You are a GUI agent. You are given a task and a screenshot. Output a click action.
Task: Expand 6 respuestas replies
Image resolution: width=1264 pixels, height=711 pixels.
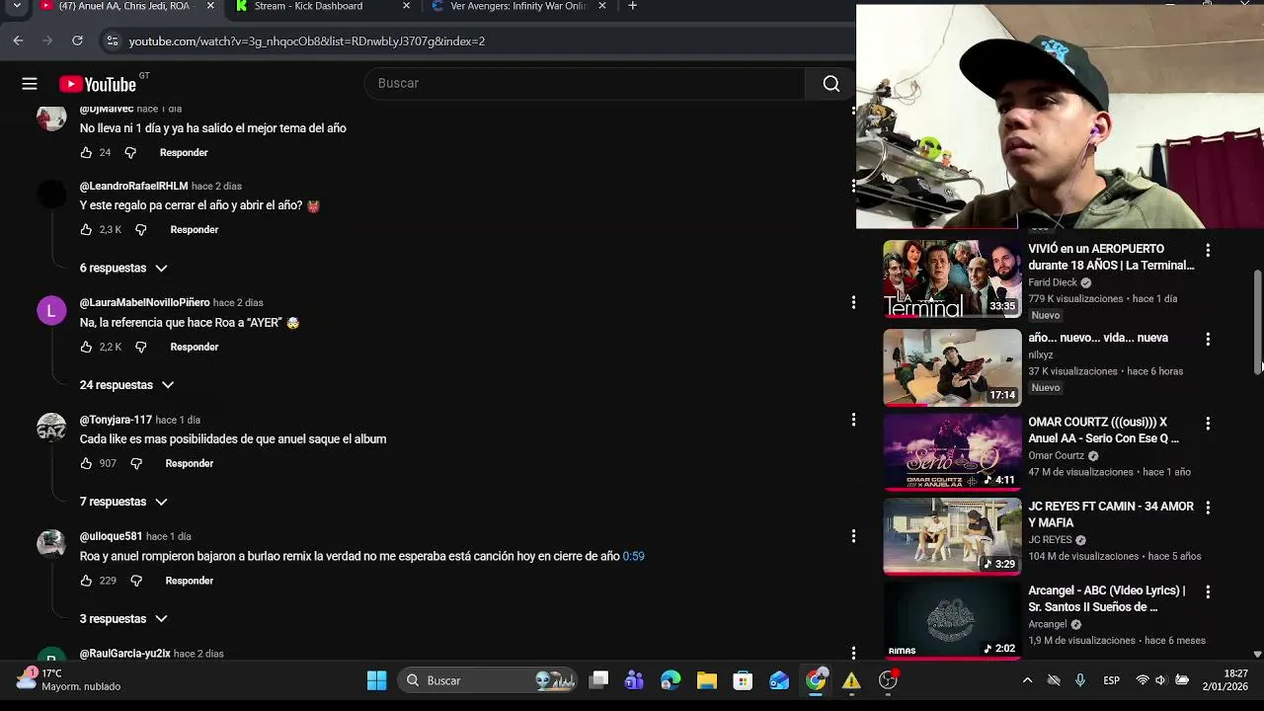click(123, 269)
